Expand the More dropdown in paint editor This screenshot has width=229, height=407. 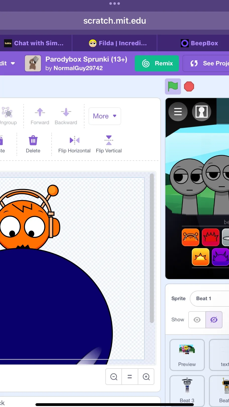(105, 116)
